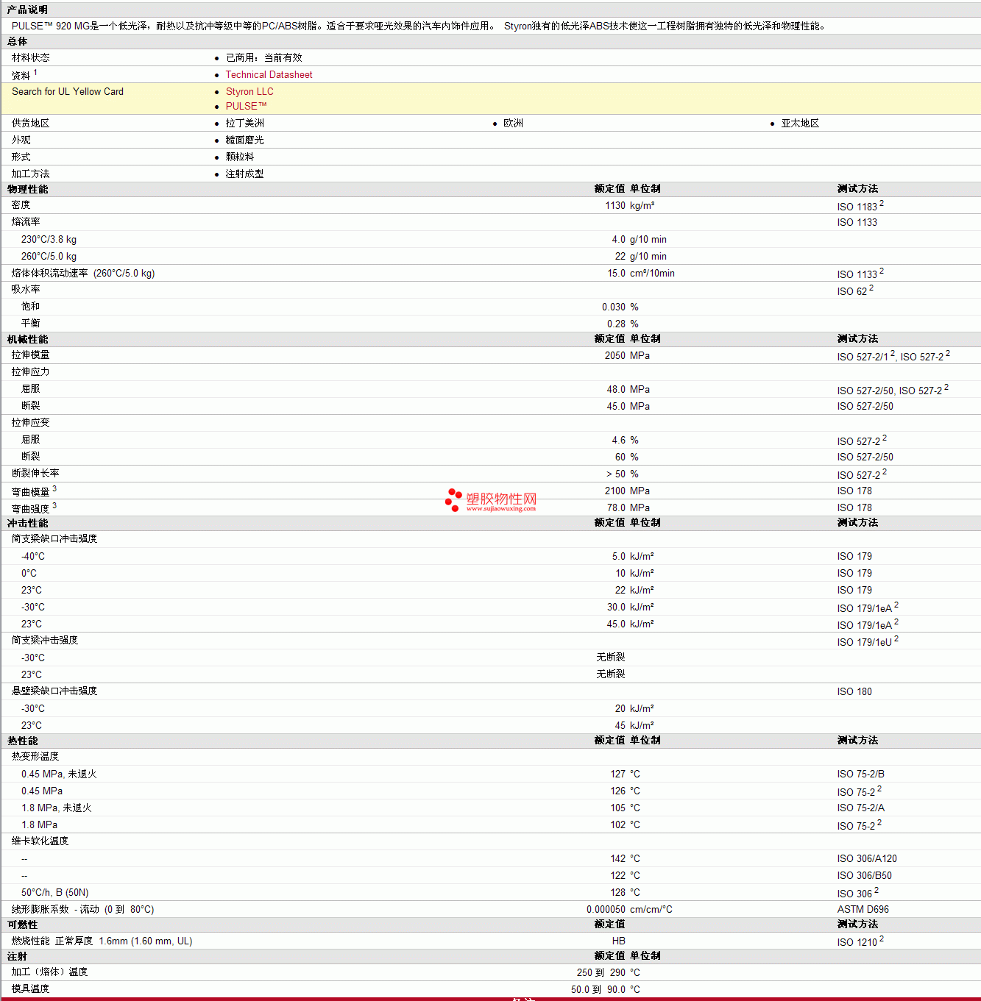Click the ISO 306/B50 test method

click(865, 875)
